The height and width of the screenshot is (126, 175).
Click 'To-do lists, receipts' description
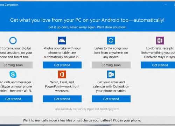pos(158,52)
